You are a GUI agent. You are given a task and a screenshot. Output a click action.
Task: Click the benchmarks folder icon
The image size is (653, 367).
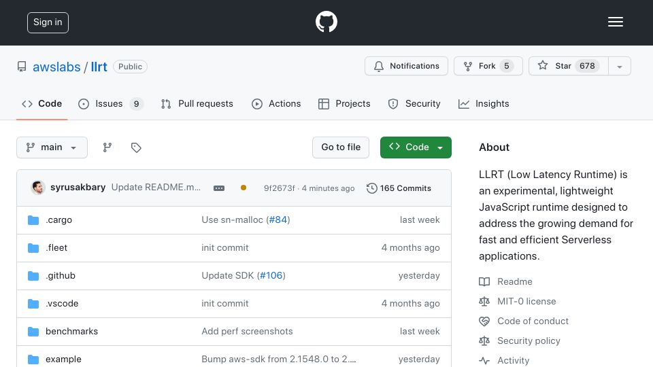(x=33, y=331)
